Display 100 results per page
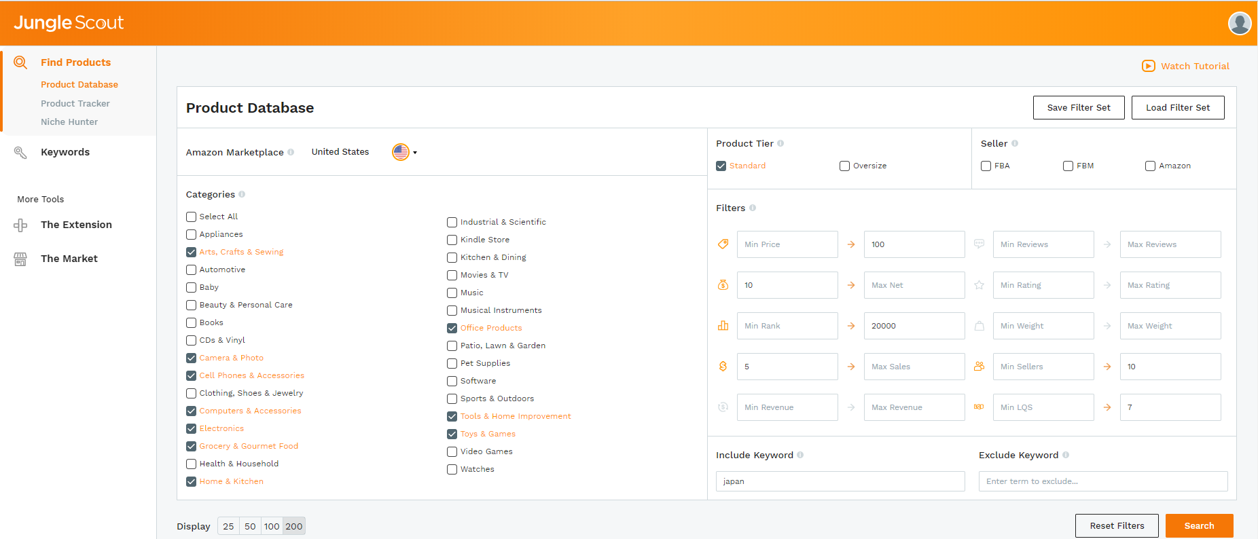Image resolution: width=1258 pixels, height=539 pixels. tap(272, 526)
